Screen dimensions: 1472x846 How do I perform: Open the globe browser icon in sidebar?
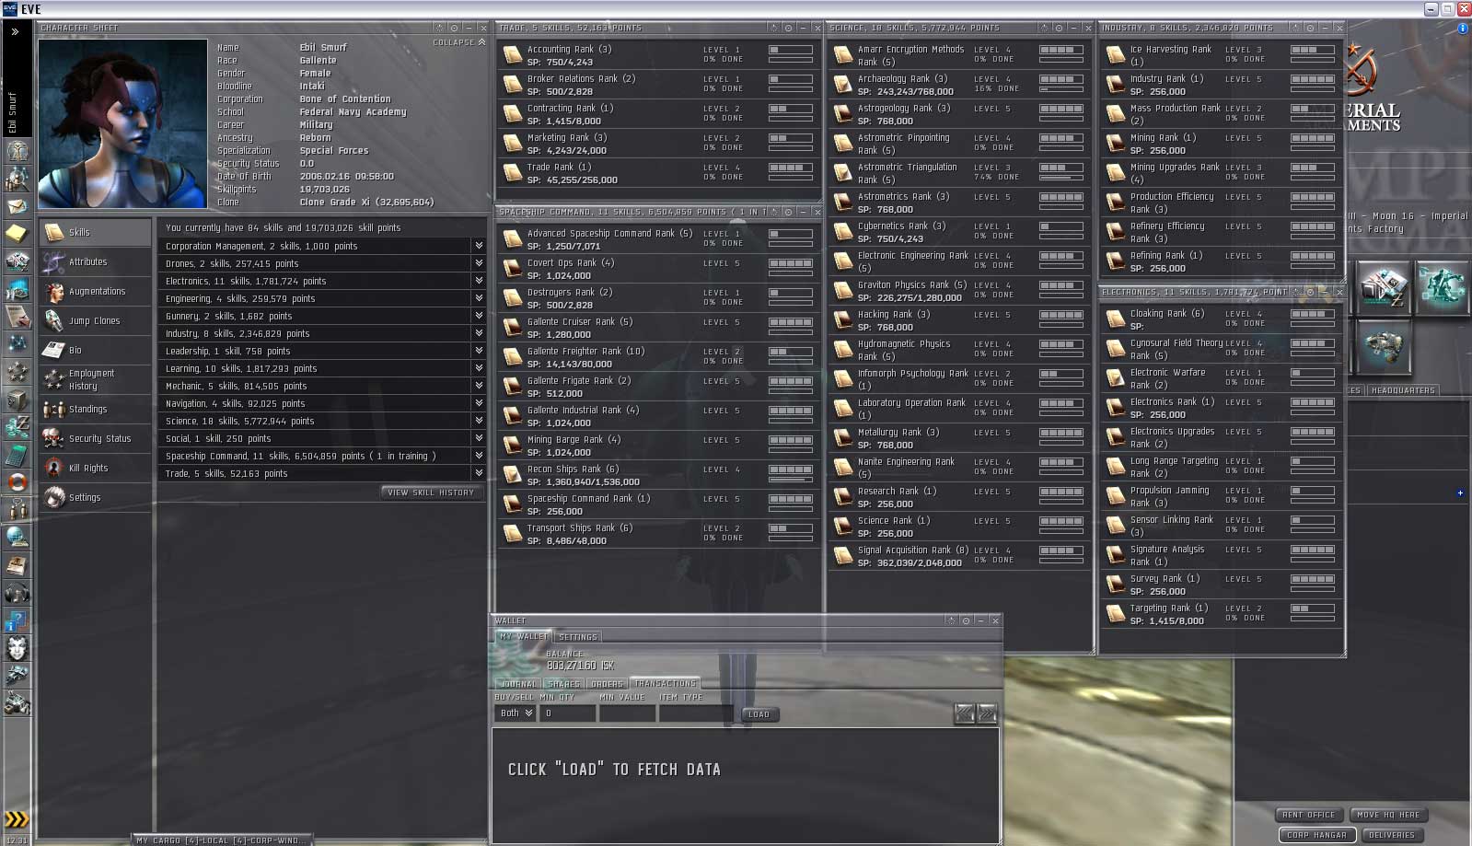(x=17, y=538)
